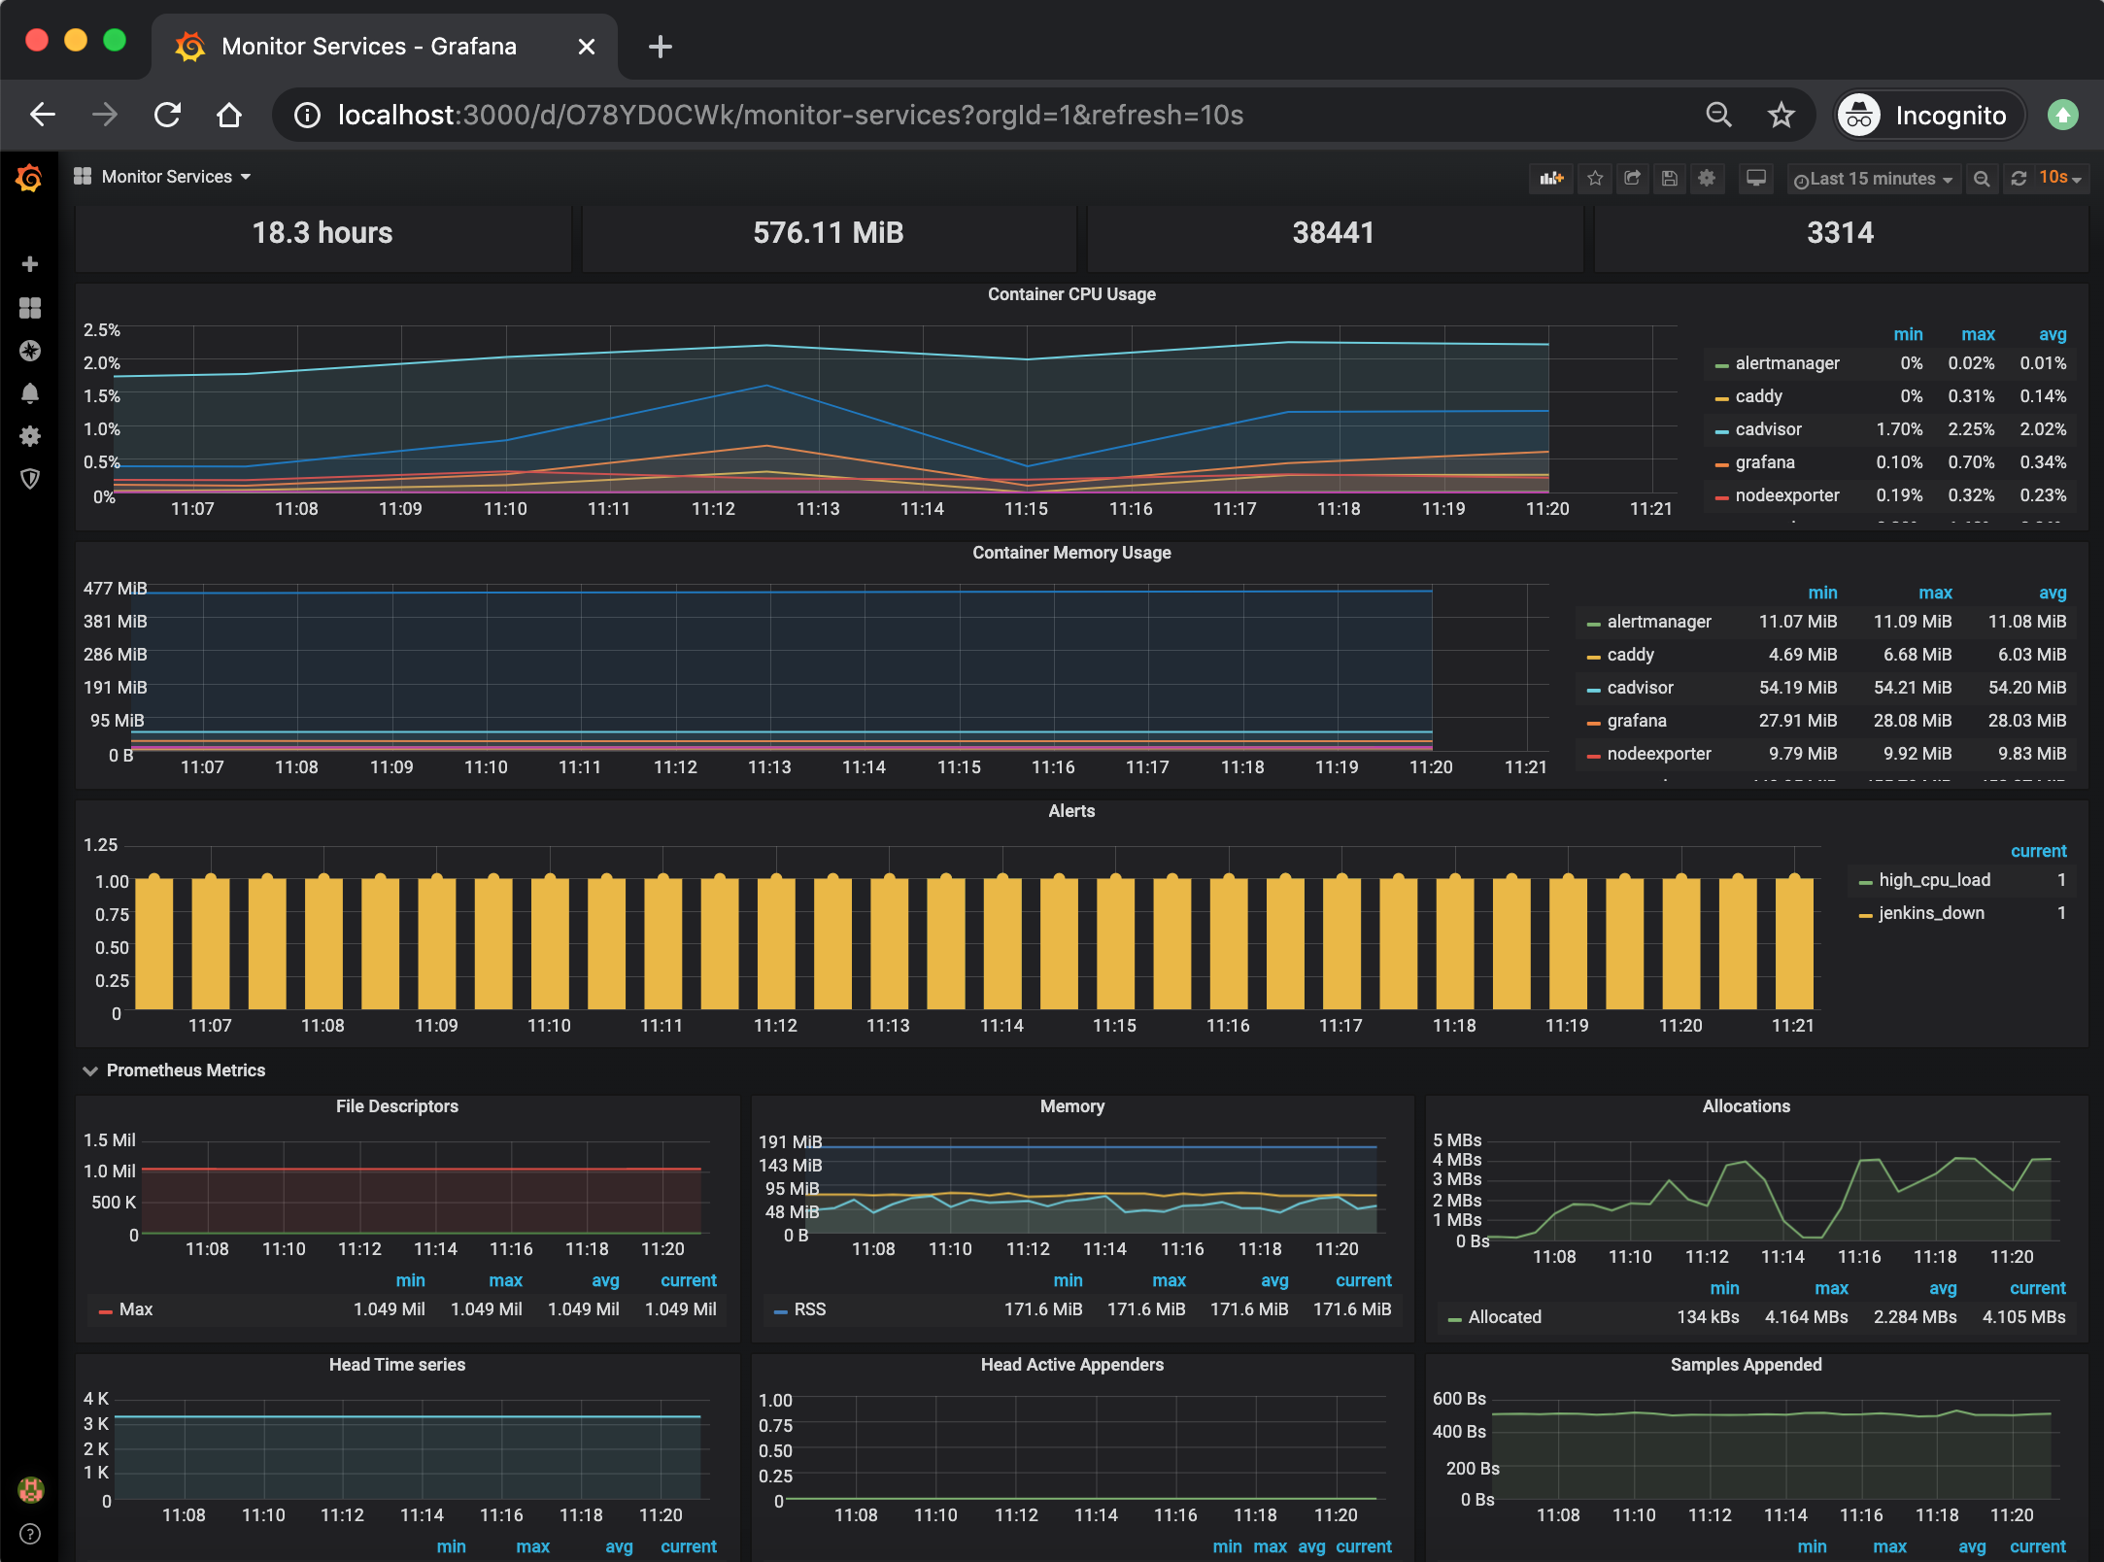Hide the high_cpu_load series in Alerts legend
The width and height of the screenshot is (2104, 1562).
1933,880
